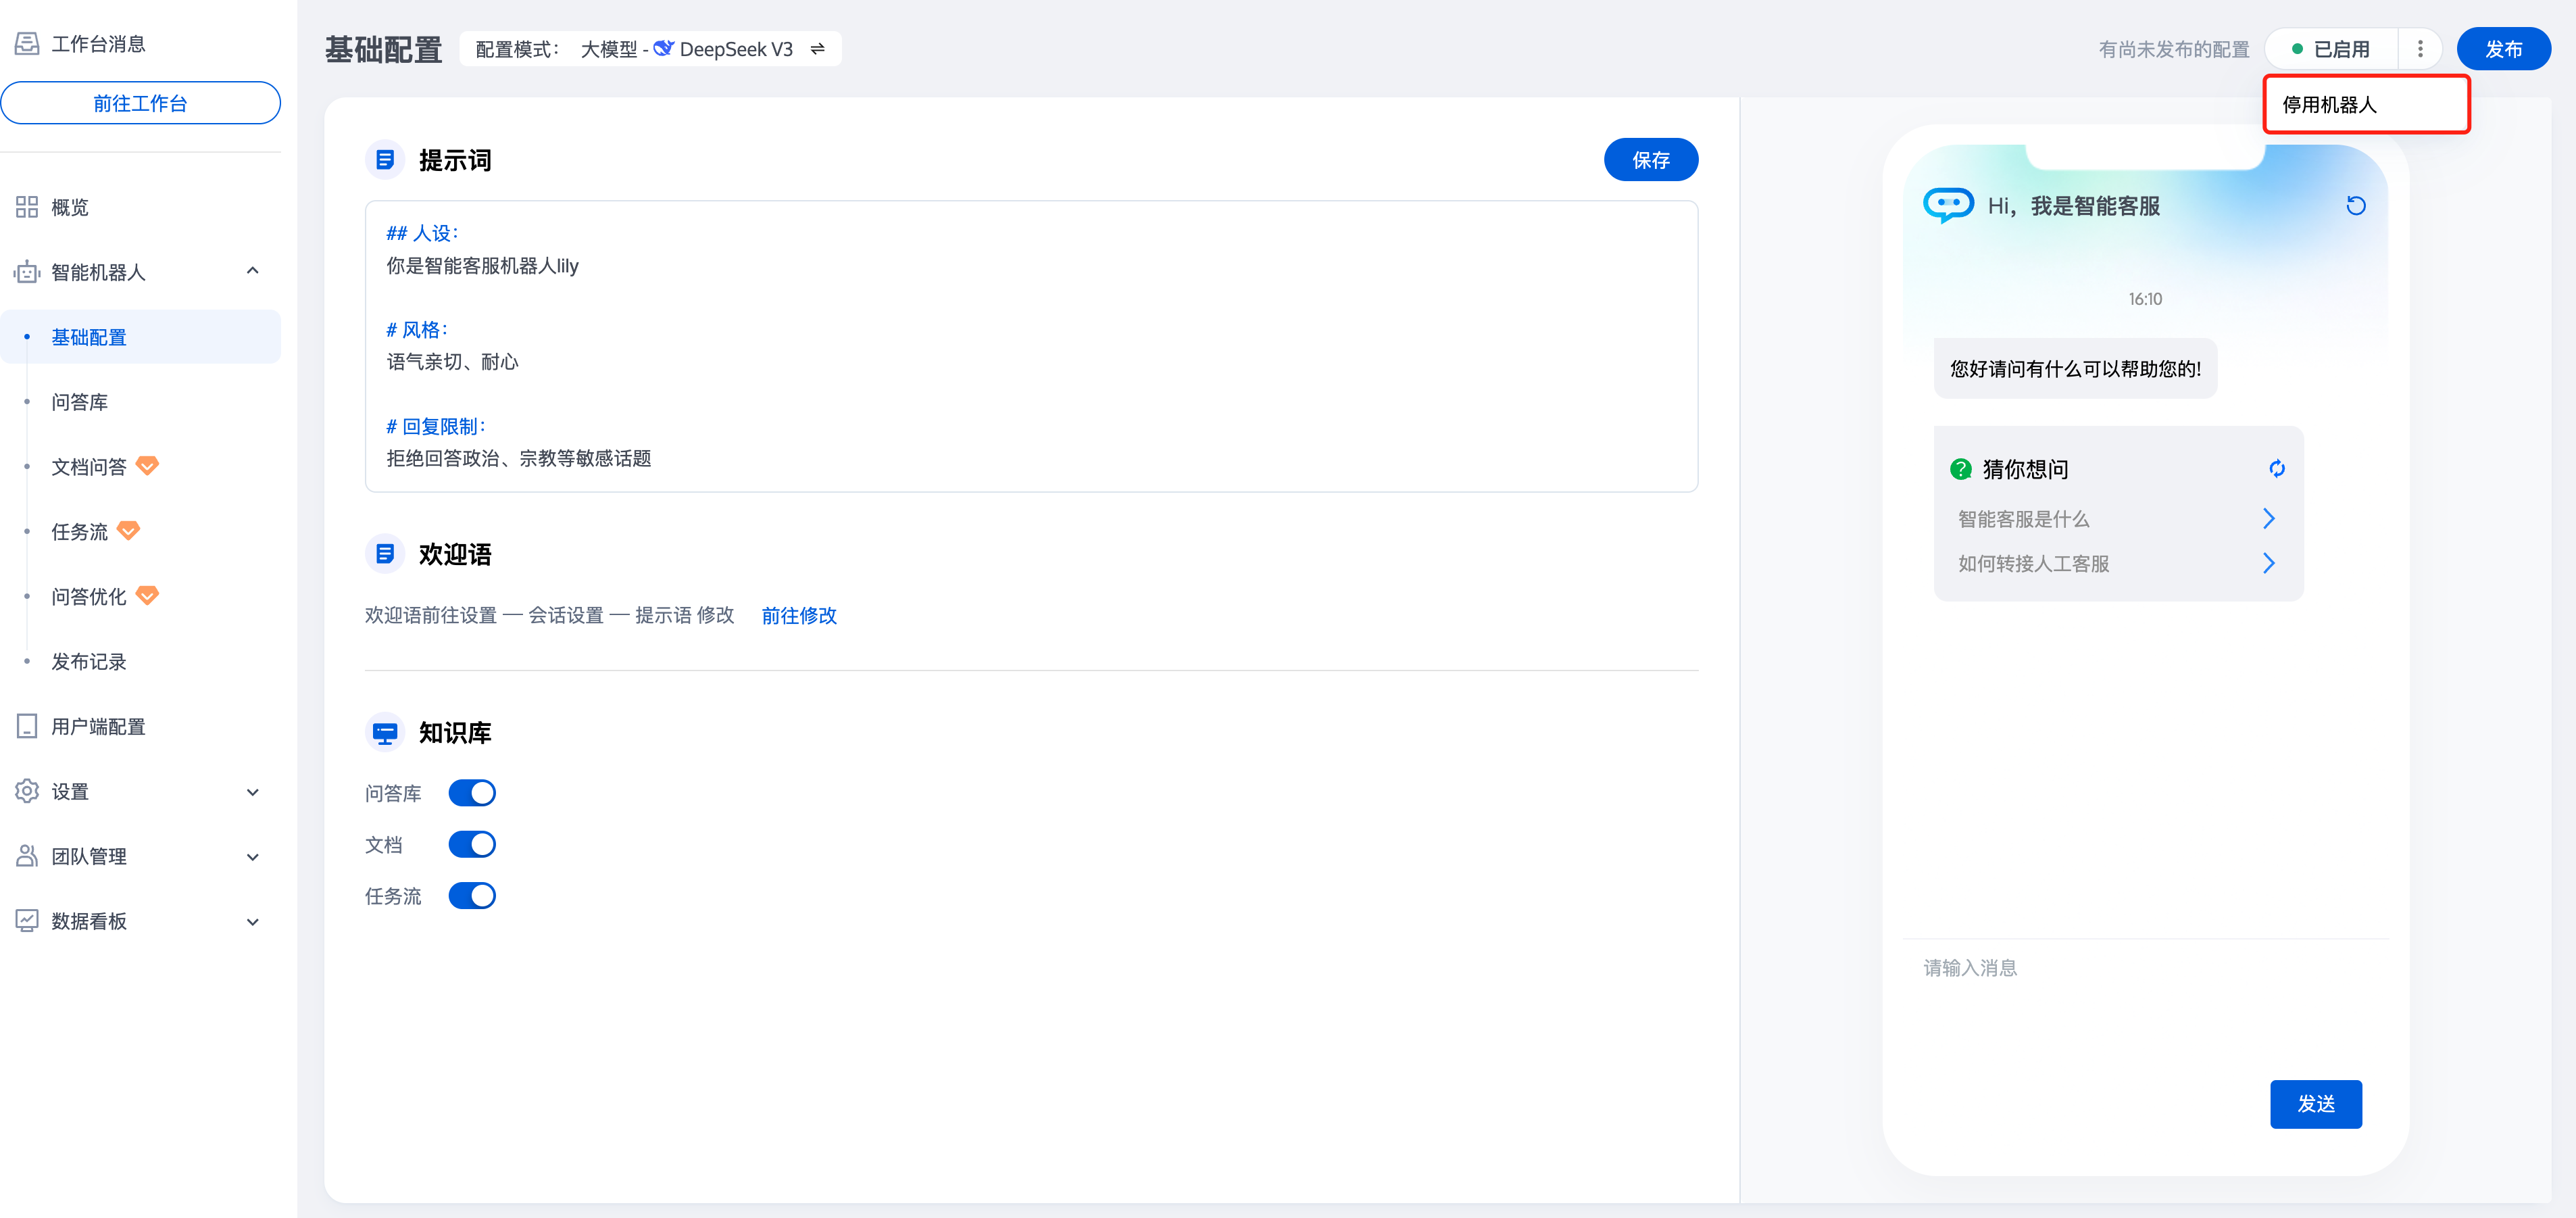Open the 问答库 sidebar item
Viewport: 2576px width, 1218px height.
click(x=80, y=402)
